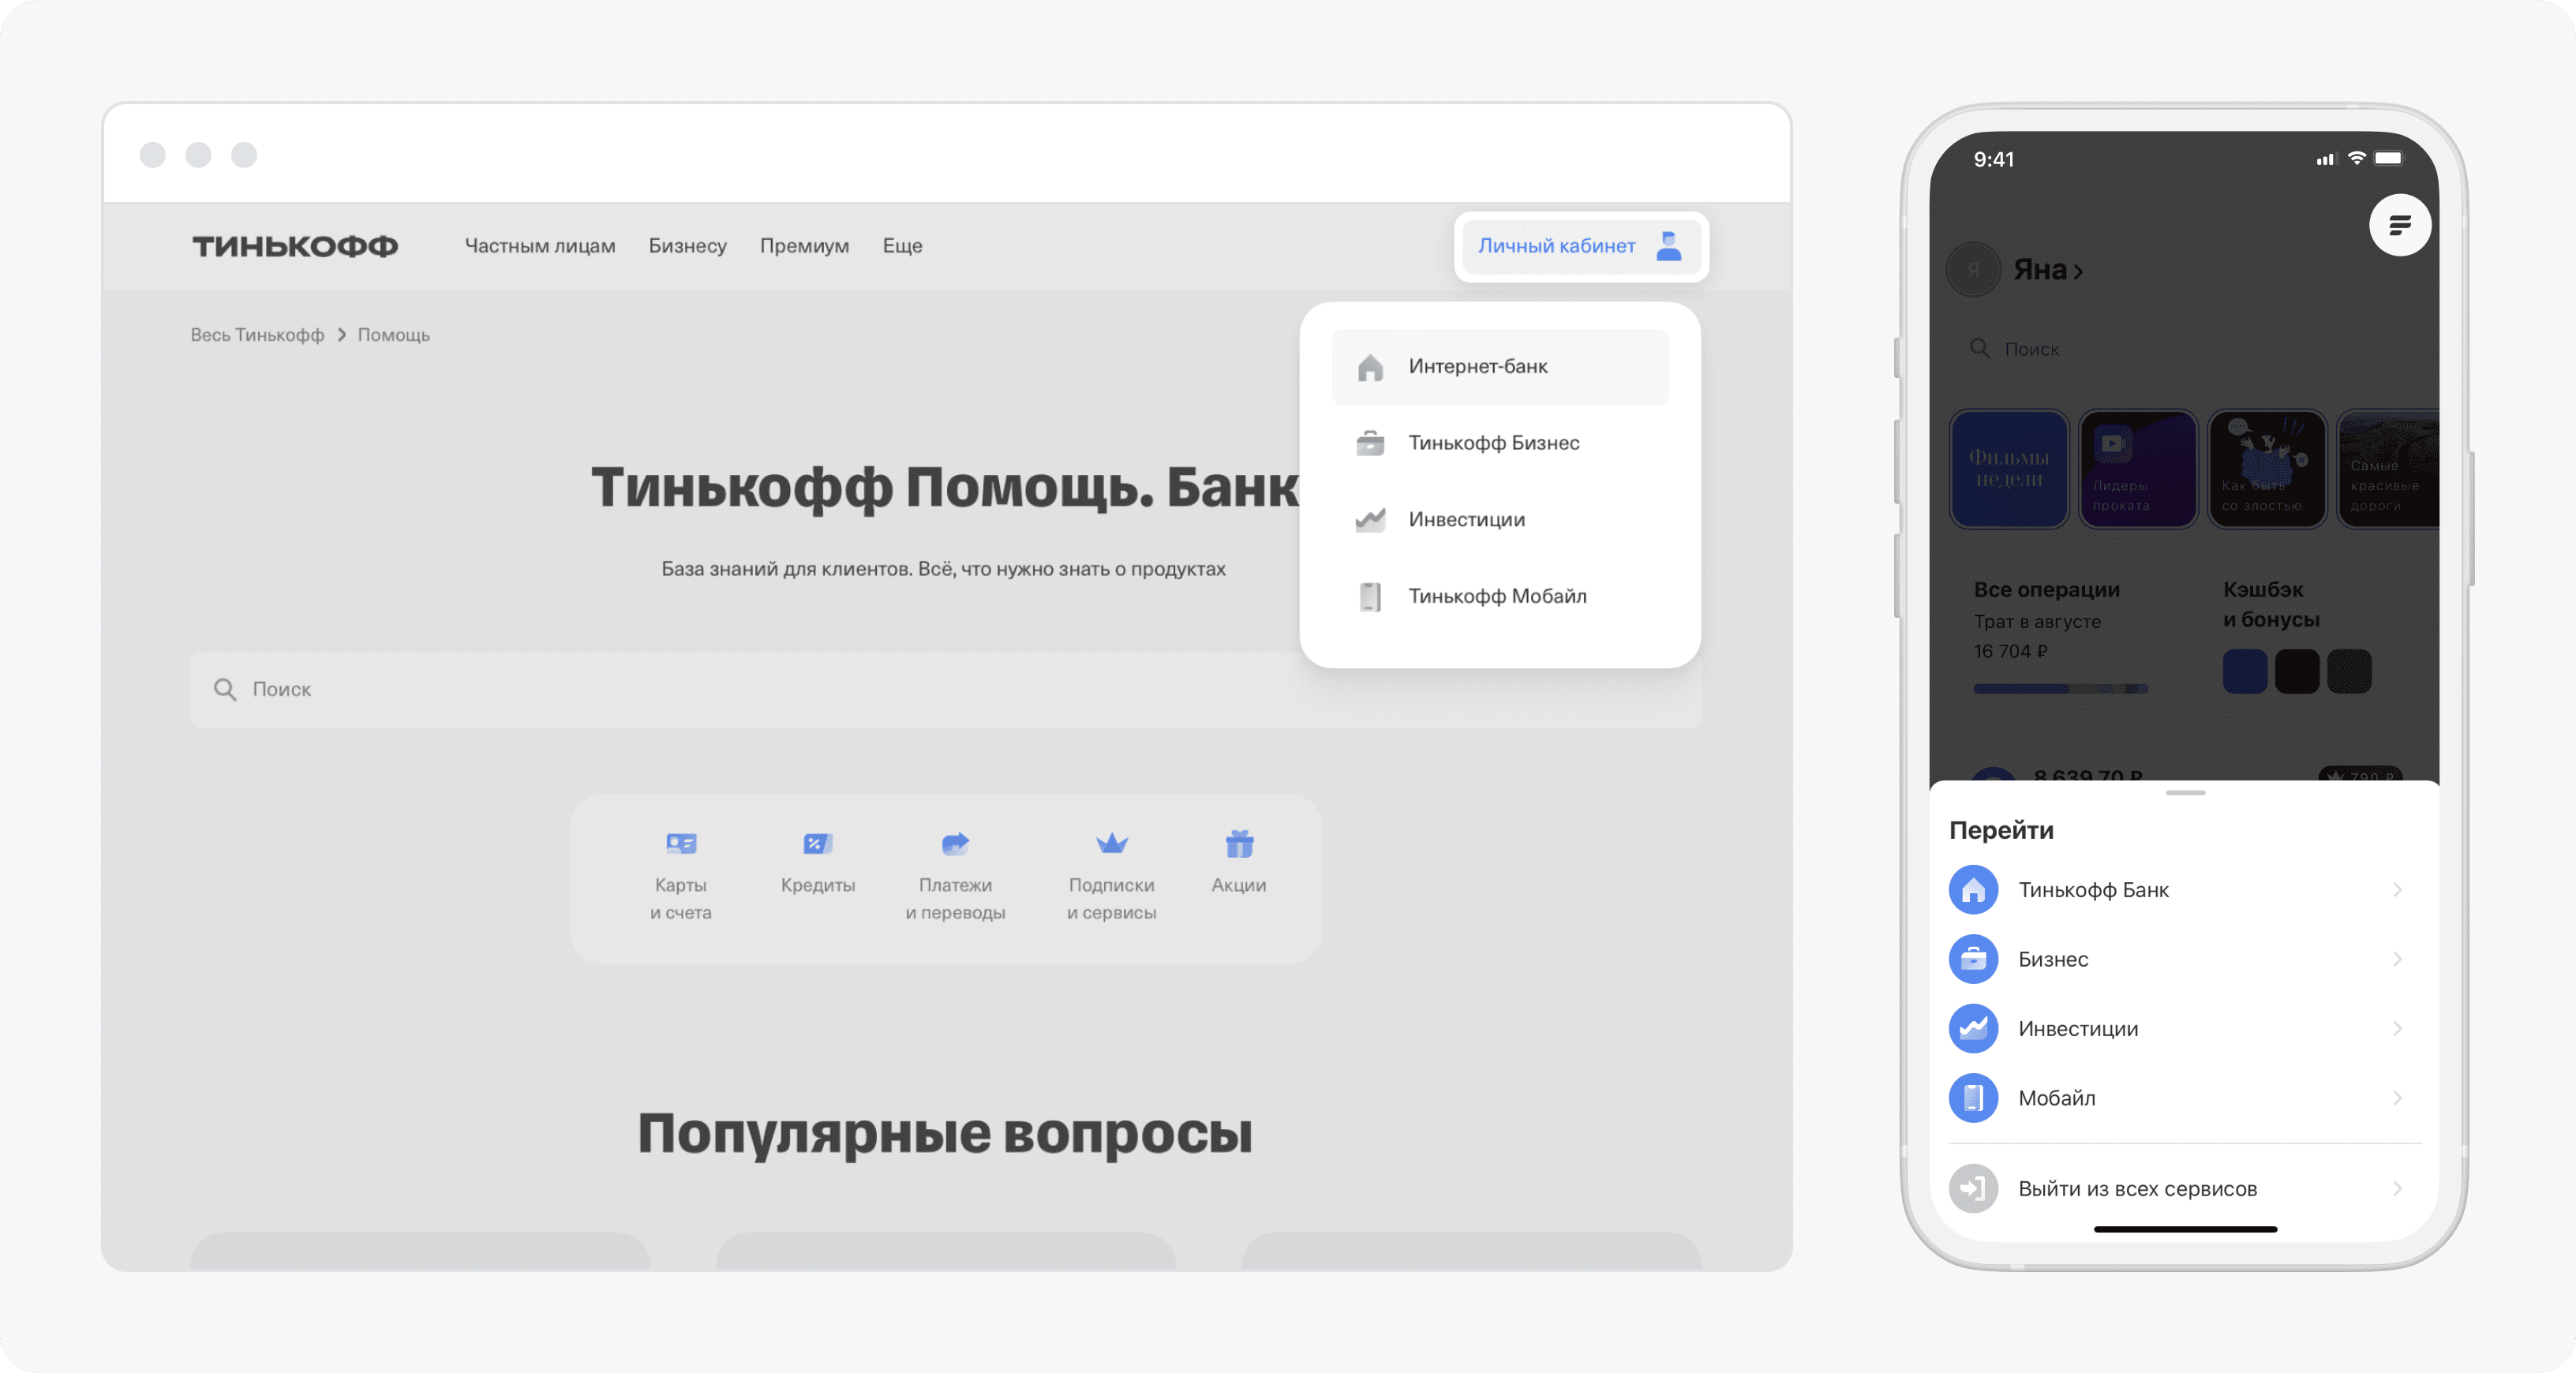
Task: Tap the Бизнес row in Перейти
Action: click(x=2185, y=960)
